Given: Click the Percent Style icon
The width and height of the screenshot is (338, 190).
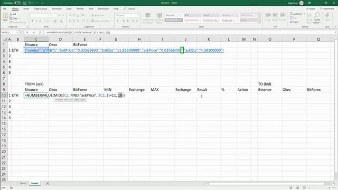Looking at the screenshot, I should coord(124,21).
